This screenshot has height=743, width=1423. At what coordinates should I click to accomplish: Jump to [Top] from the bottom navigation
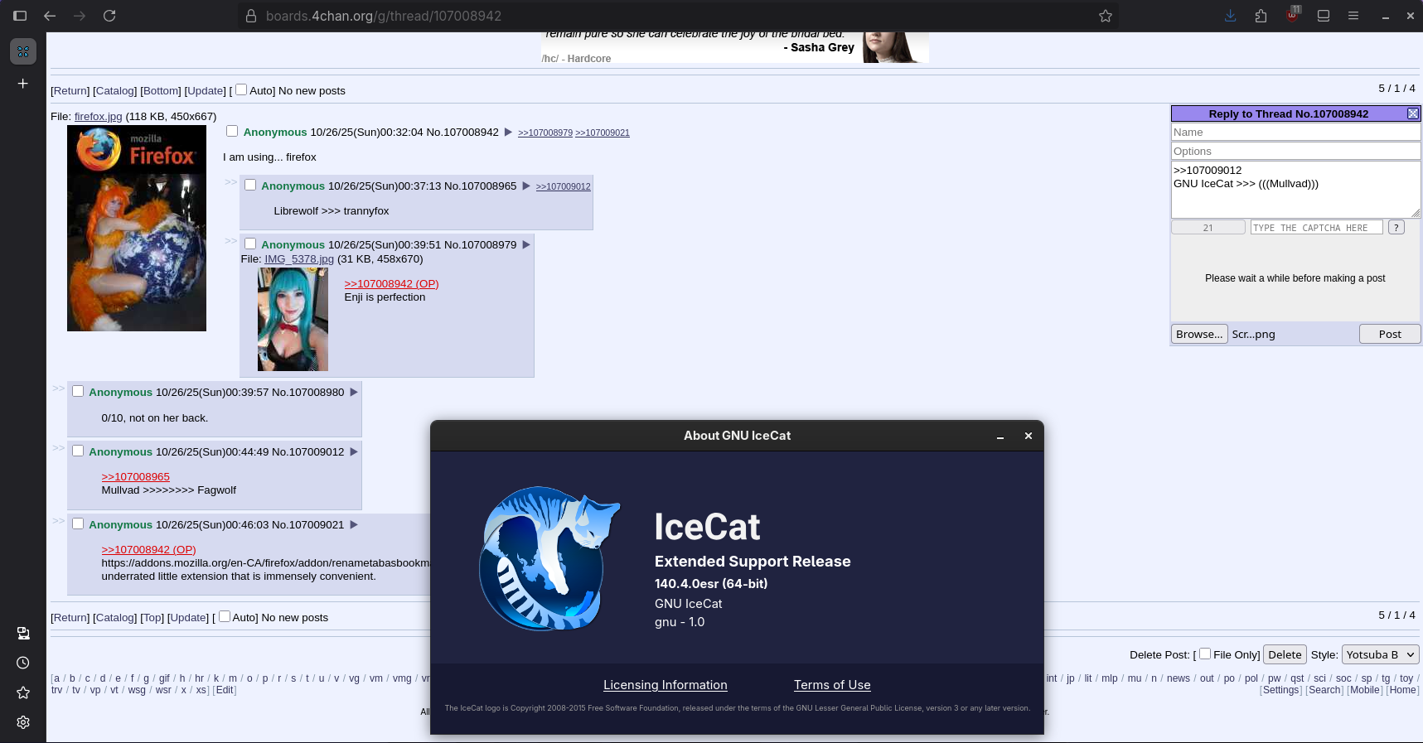click(x=152, y=618)
